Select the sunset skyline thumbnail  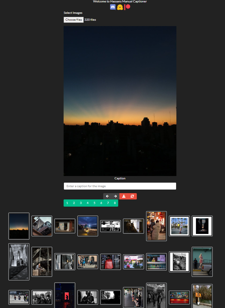pyautogui.click(x=19, y=226)
